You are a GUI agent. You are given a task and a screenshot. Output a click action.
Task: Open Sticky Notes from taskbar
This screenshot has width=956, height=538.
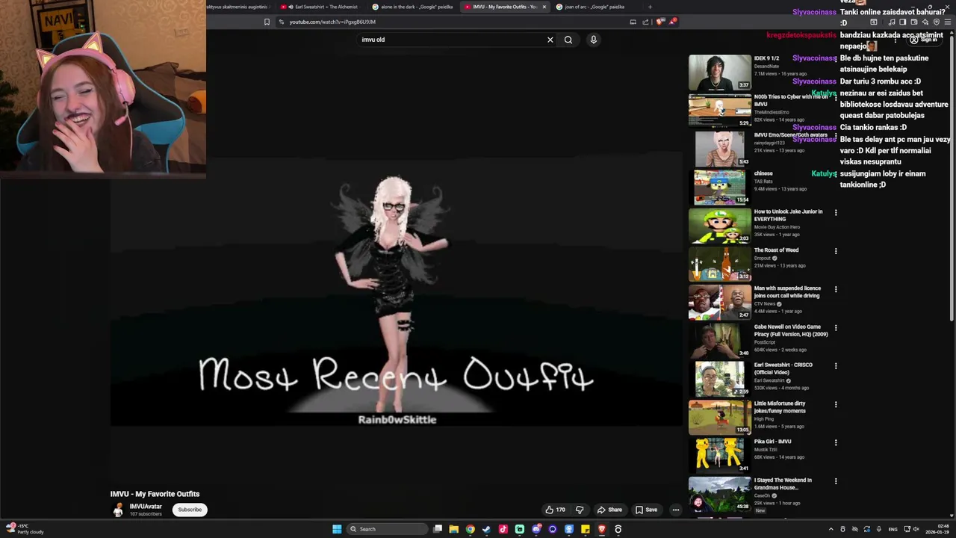coord(585,529)
